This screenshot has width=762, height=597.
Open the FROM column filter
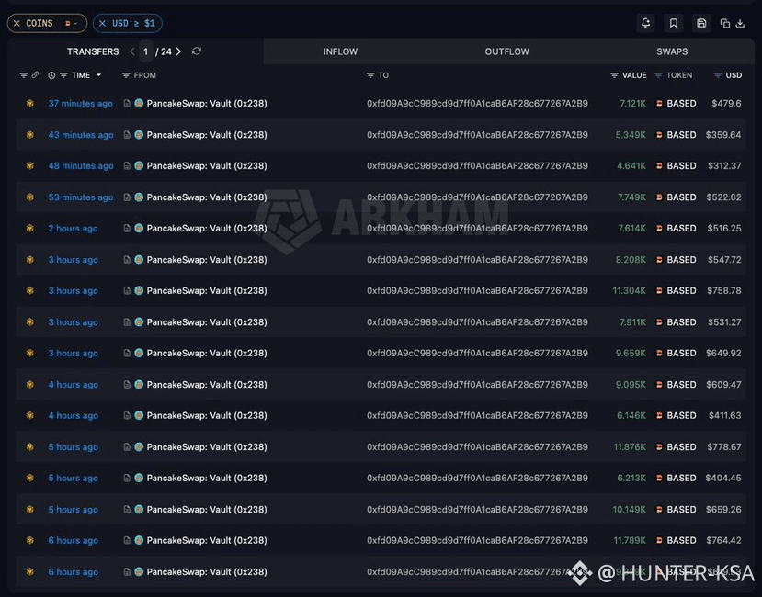pyautogui.click(x=126, y=75)
